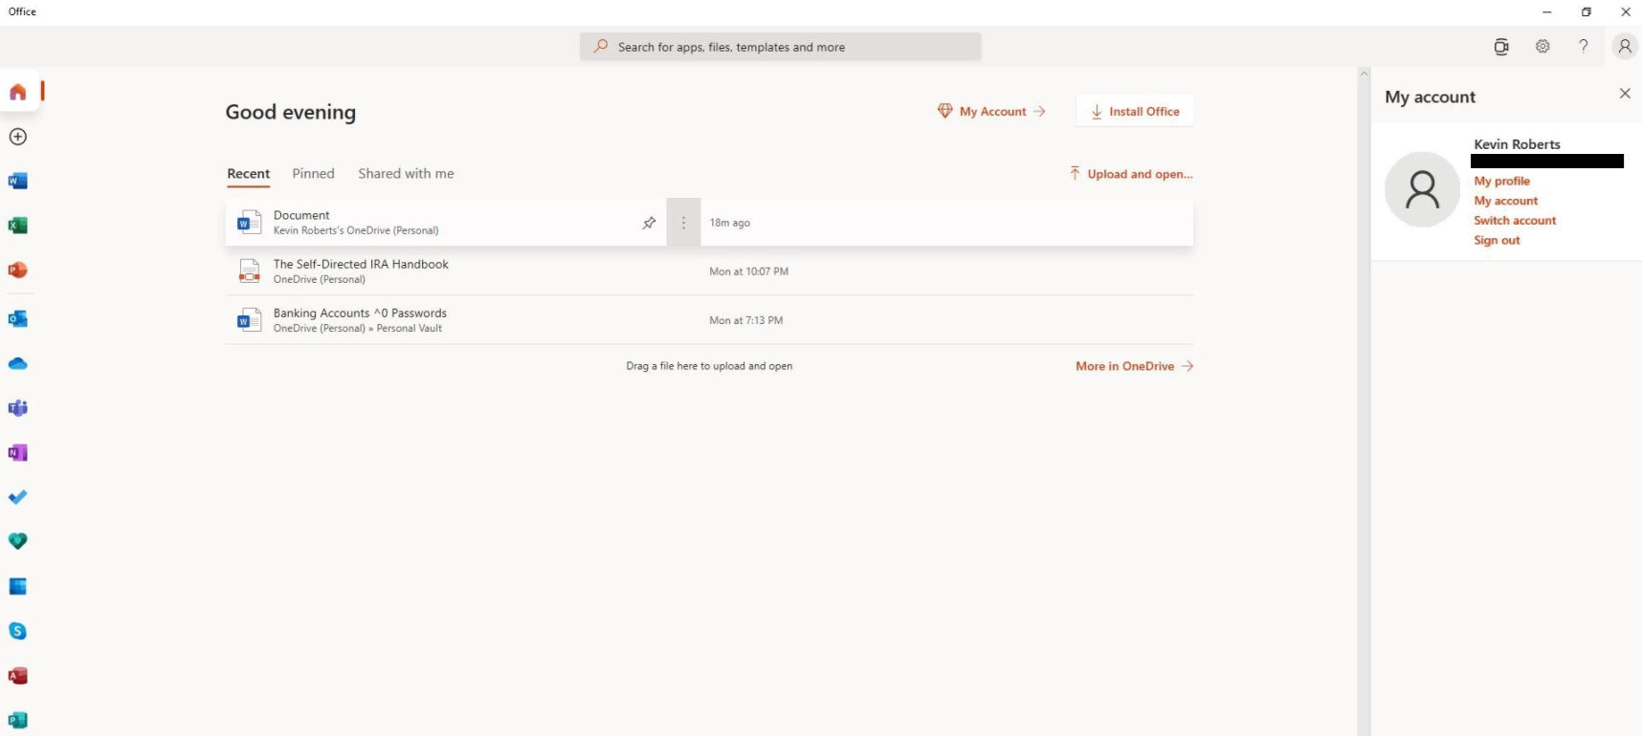Click the Mon at 10:07 PM timestamp
Screen dimensions: 1642x736
(748, 271)
